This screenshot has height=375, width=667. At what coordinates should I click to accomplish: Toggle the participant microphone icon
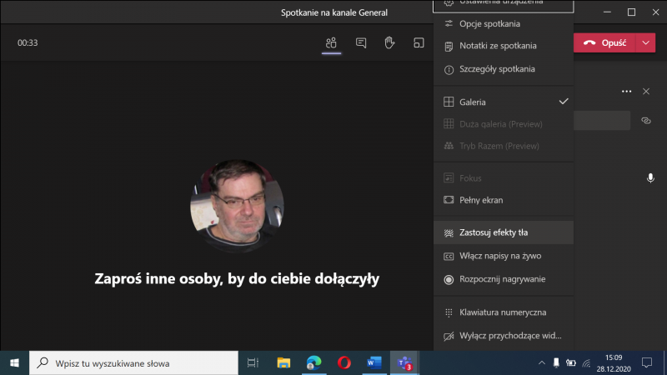pos(650,177)
